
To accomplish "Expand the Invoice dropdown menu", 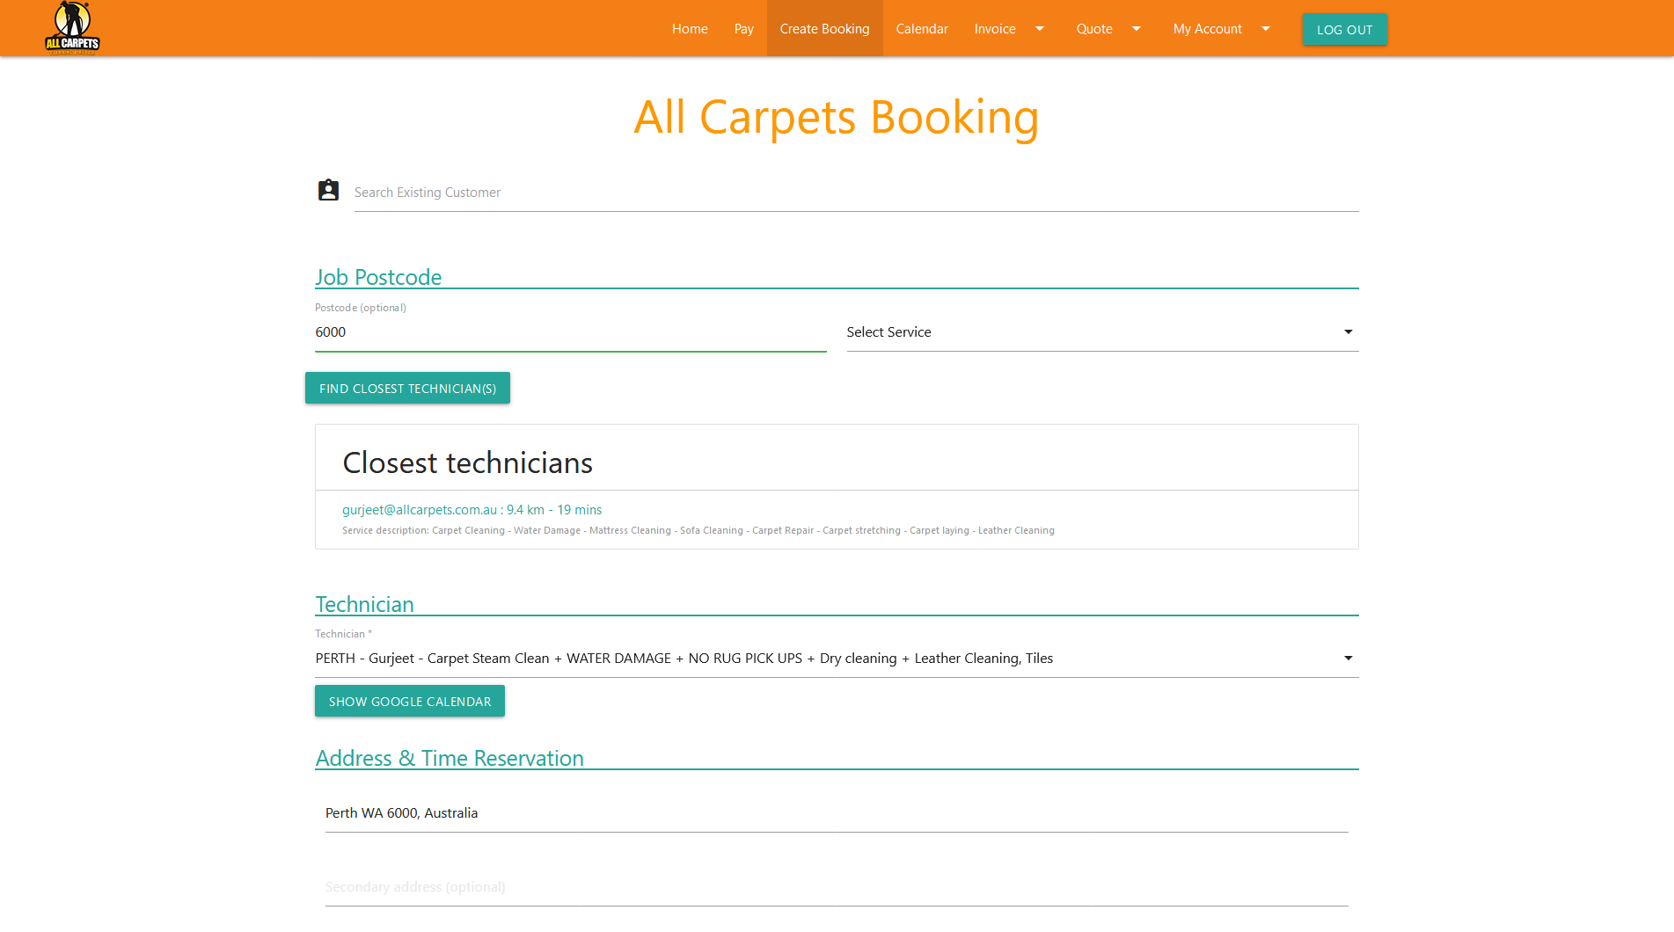I will [1010, 29].
